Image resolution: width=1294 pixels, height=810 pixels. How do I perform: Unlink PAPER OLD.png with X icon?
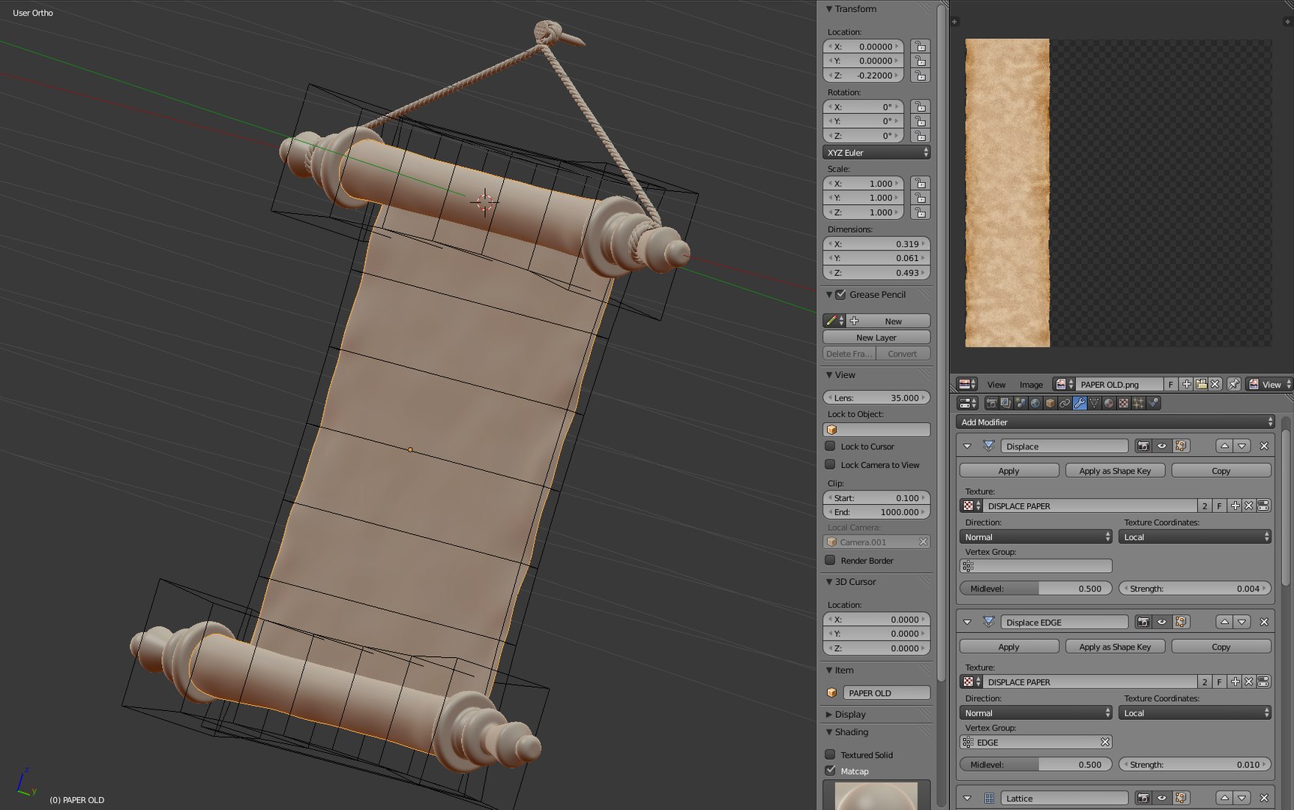coord(1215,384)
